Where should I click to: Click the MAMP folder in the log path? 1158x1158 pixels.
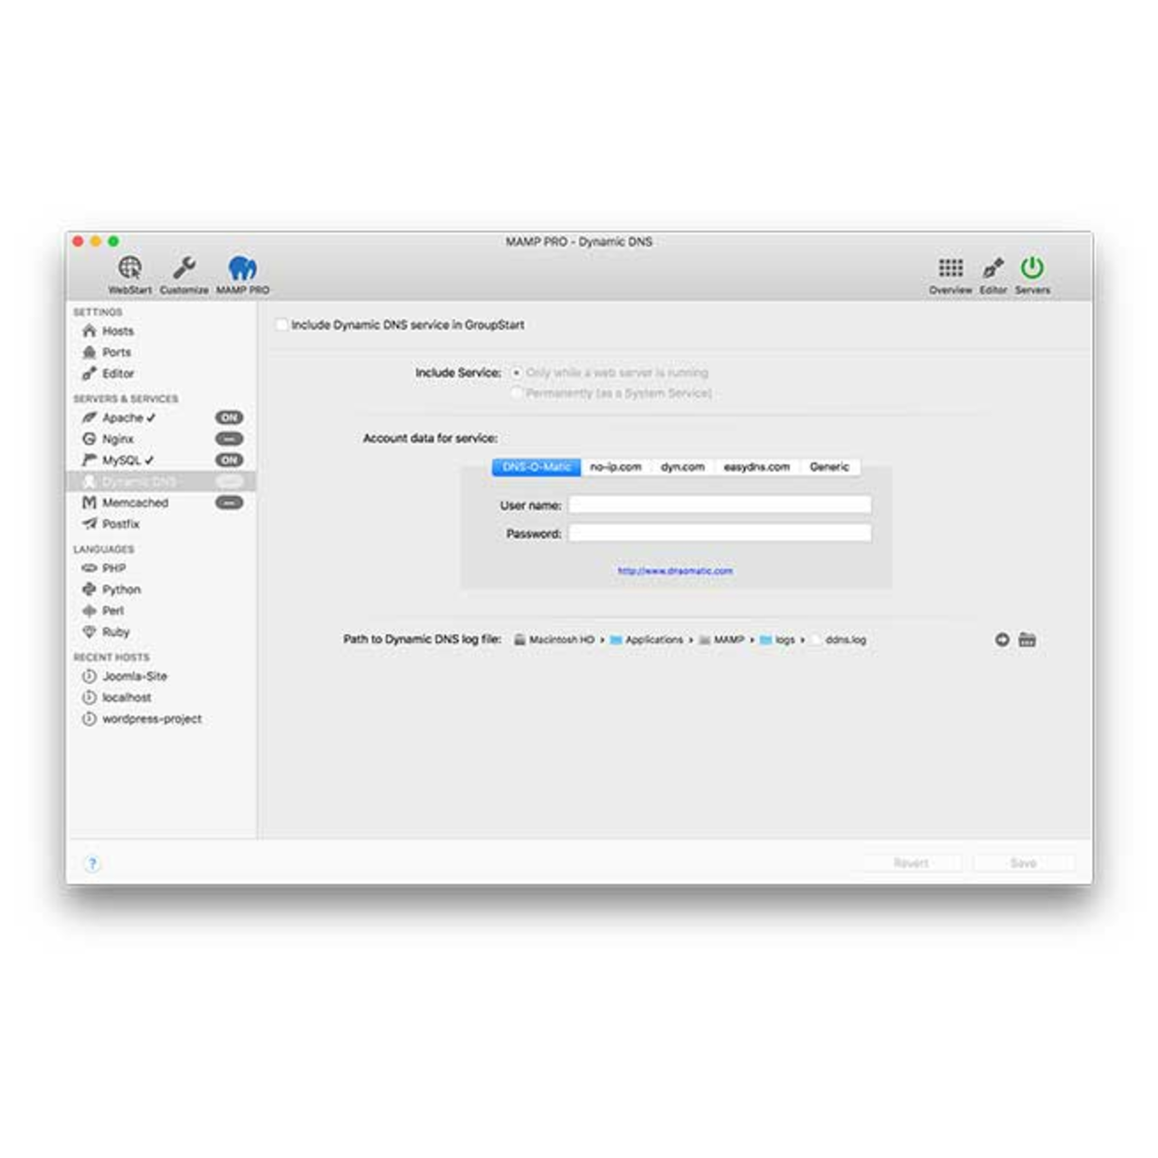(x=721, y=640)
